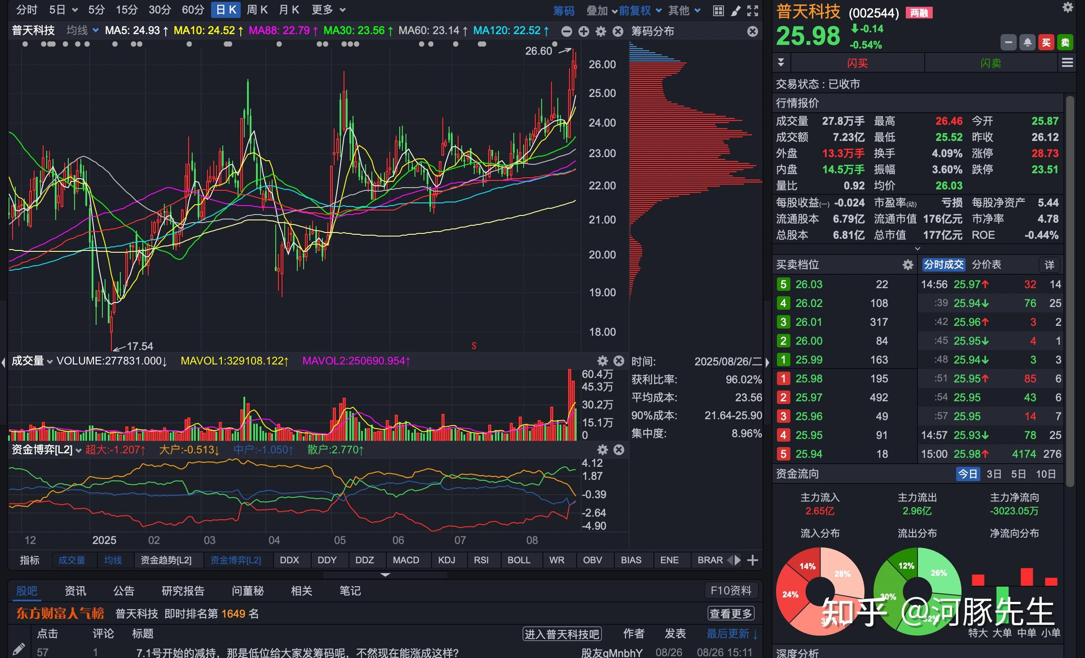Zoom out the chart with the minus icon
This screenshot has height=658, width=1085.
click(x=566, y=31)
